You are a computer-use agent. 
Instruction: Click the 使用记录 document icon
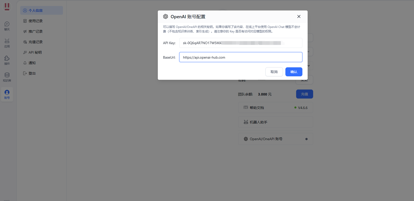(x=25, y=21)
